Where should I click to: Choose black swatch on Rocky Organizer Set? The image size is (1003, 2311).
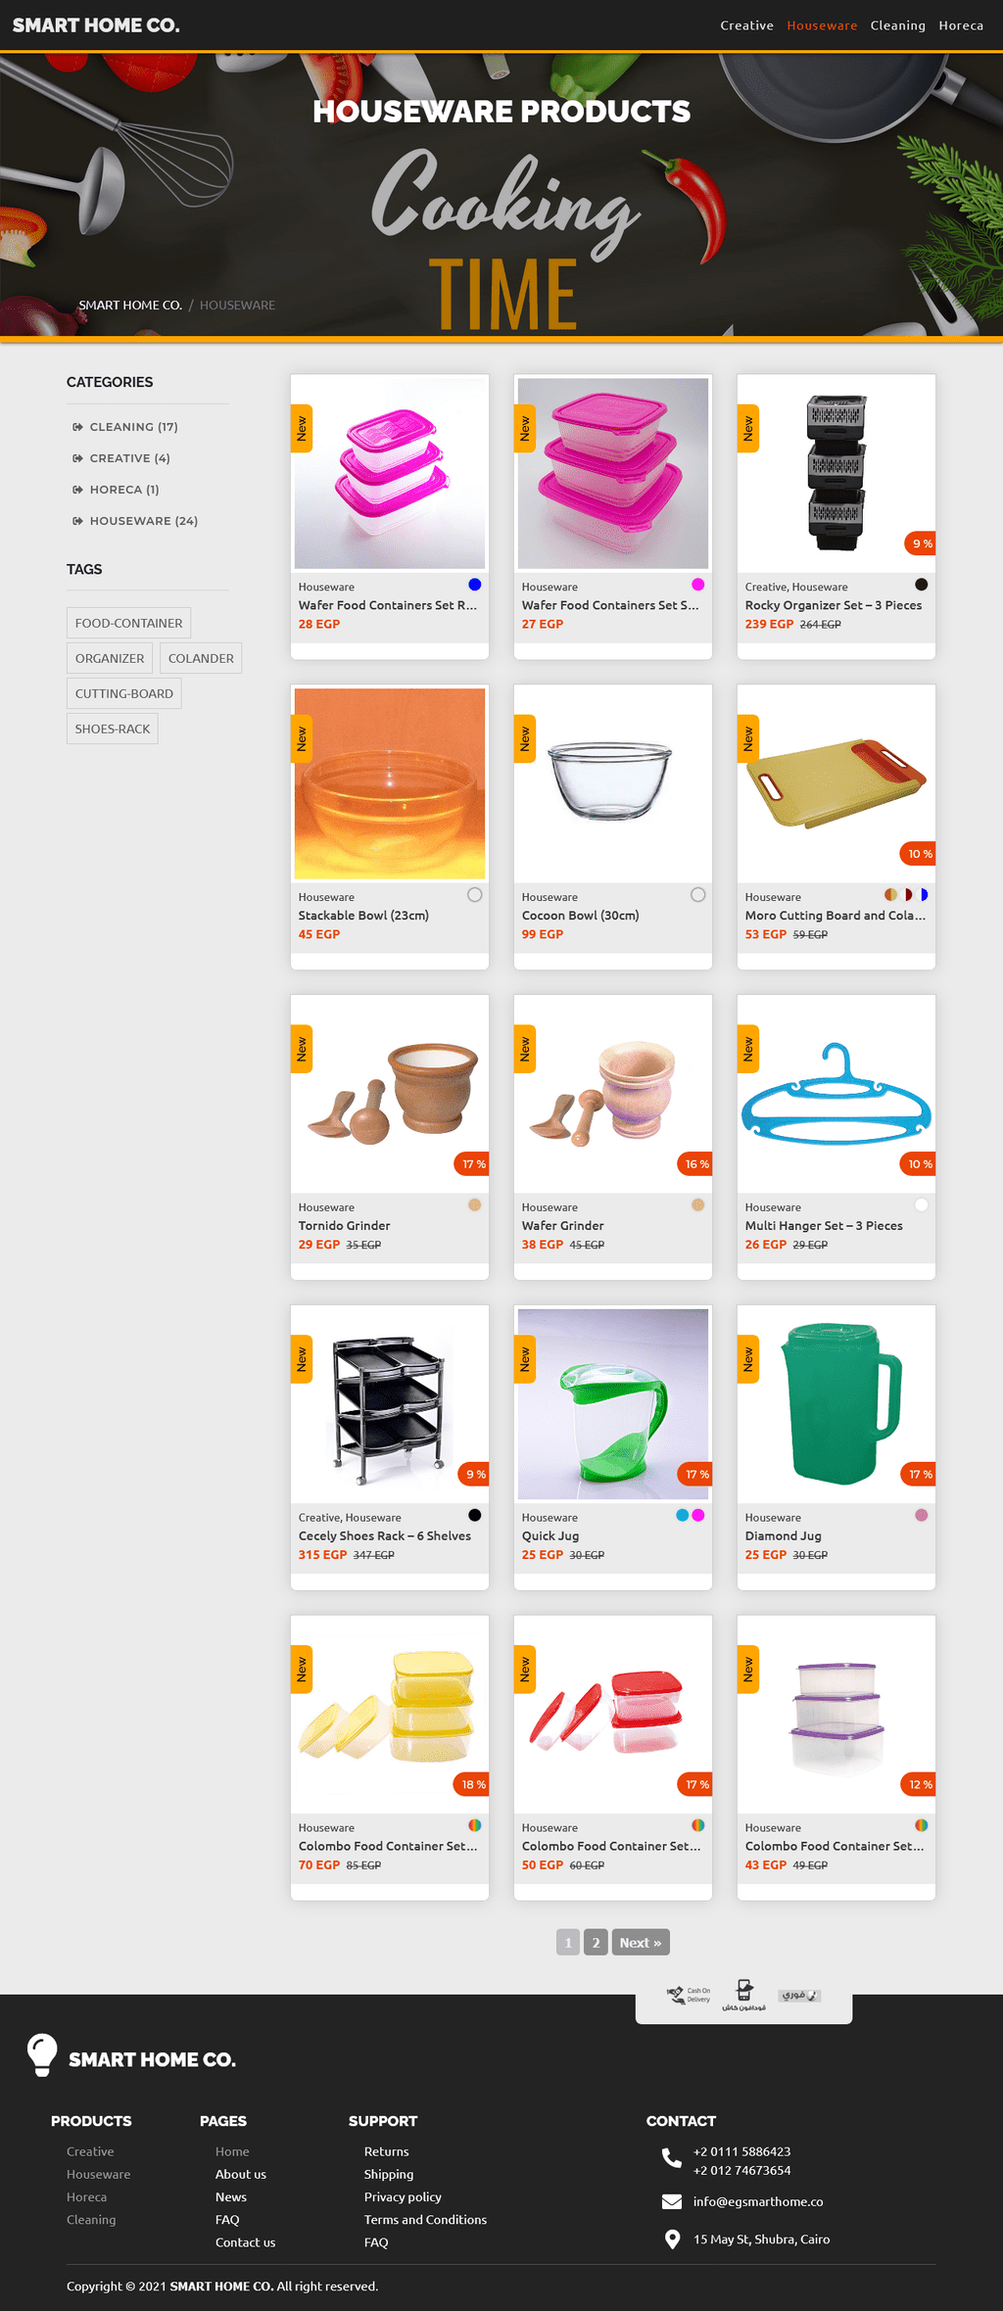pyautogui.click(x=922, y=585)
